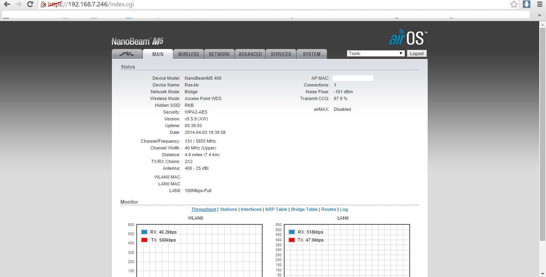Click the browser forward arrow
The height and width of the screenshot is (277, 546).
[18, 4]
